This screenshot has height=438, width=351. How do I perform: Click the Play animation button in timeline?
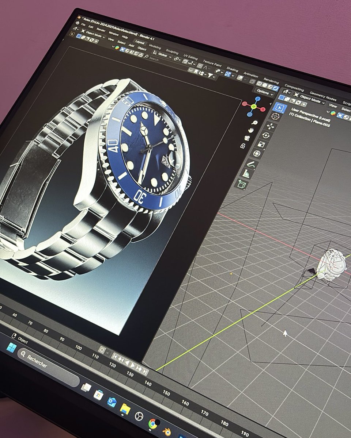pyautogui.click(x=132, y=365)
